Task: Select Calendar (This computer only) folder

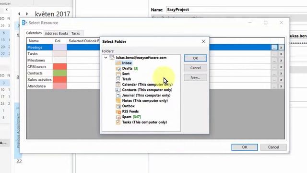Action: 147,85
